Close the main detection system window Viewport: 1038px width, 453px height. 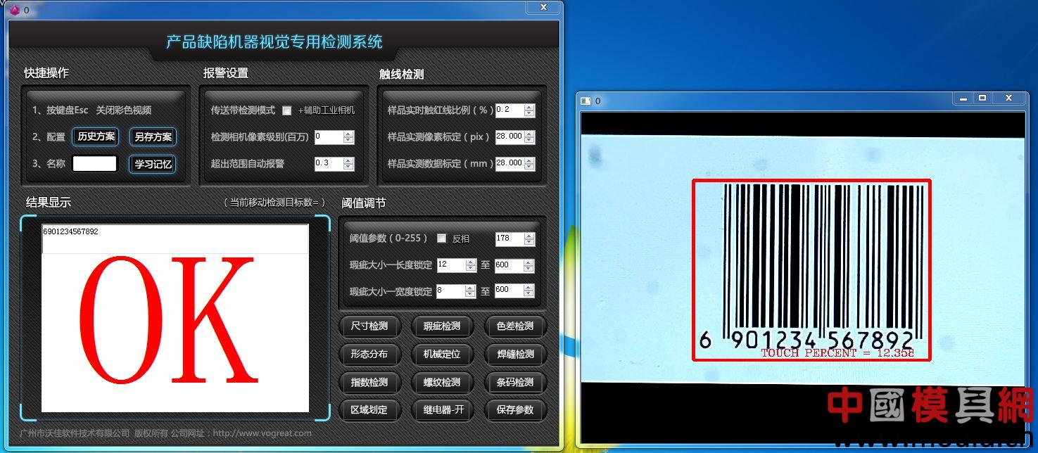(x=544, y=7)
